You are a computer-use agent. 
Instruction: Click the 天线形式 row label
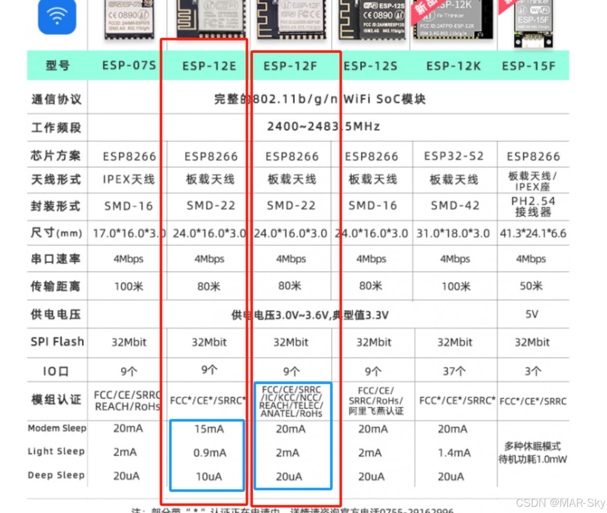click(x=56, y=180)
